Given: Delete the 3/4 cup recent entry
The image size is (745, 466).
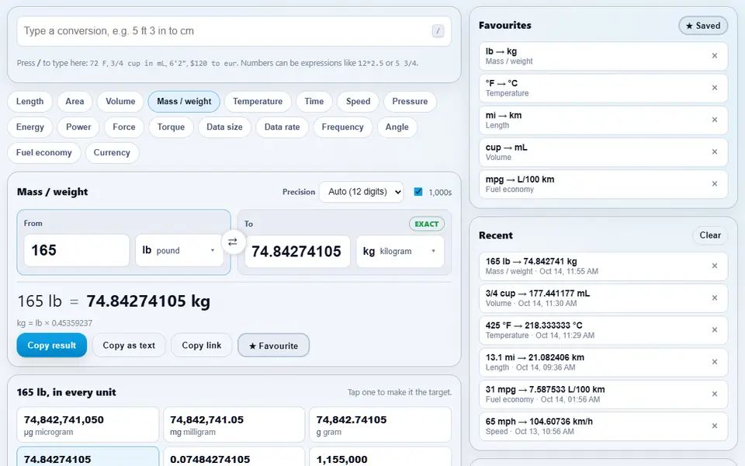Looking at the screenshot, I should pyautogui.click(x=714, y=297).
